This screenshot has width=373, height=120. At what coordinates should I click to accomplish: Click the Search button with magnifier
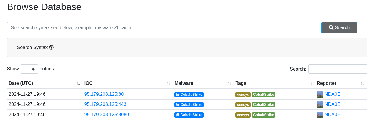339,28
